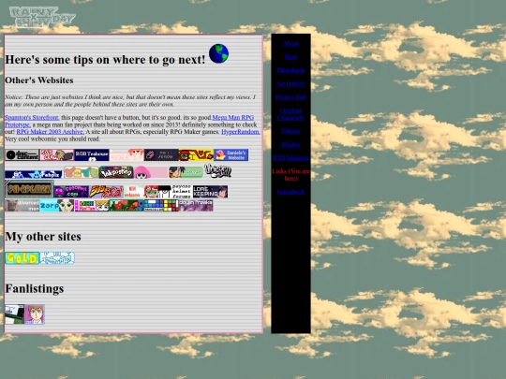The image size is (506, 379).
Task: Click the pink skull hair button
Action: (151, 172)
